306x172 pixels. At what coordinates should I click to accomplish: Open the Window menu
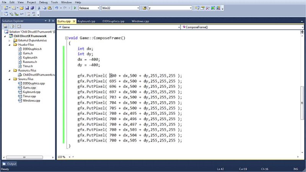66,2
